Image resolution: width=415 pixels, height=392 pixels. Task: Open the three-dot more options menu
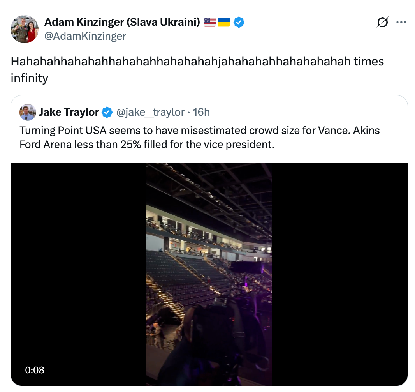coord(401,23)
